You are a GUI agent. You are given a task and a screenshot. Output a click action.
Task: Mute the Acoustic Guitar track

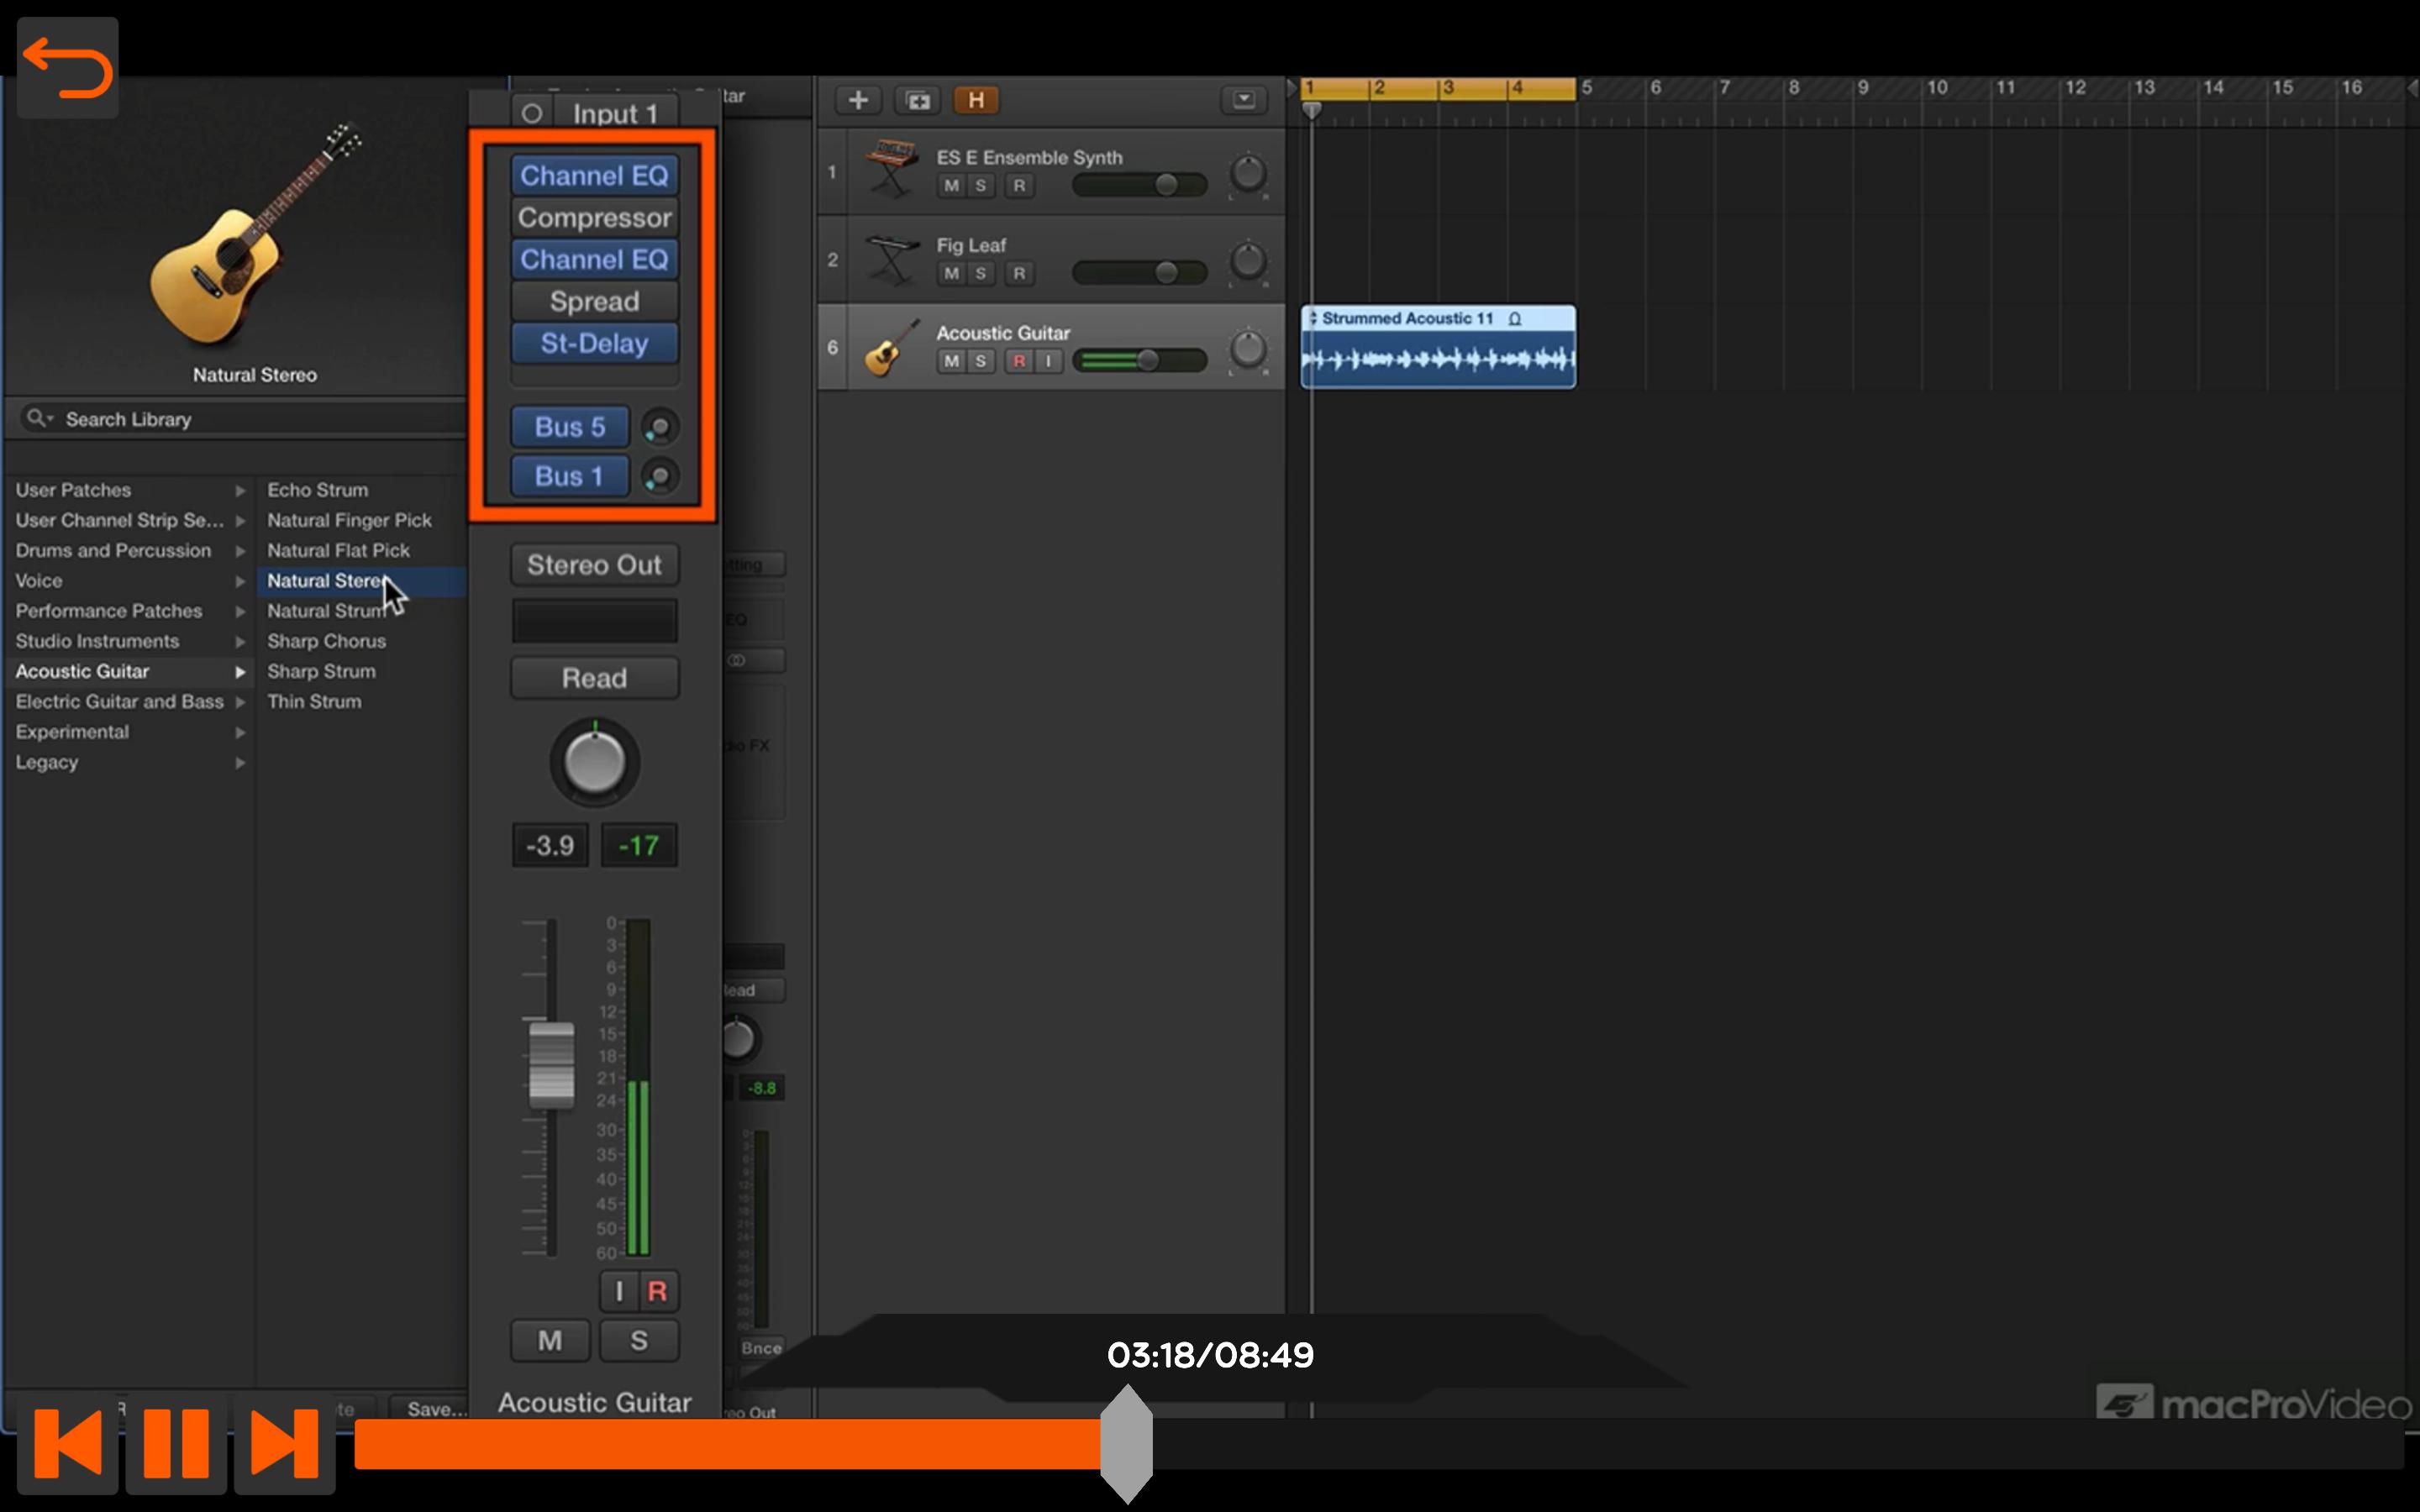click(x=951, y=361)
